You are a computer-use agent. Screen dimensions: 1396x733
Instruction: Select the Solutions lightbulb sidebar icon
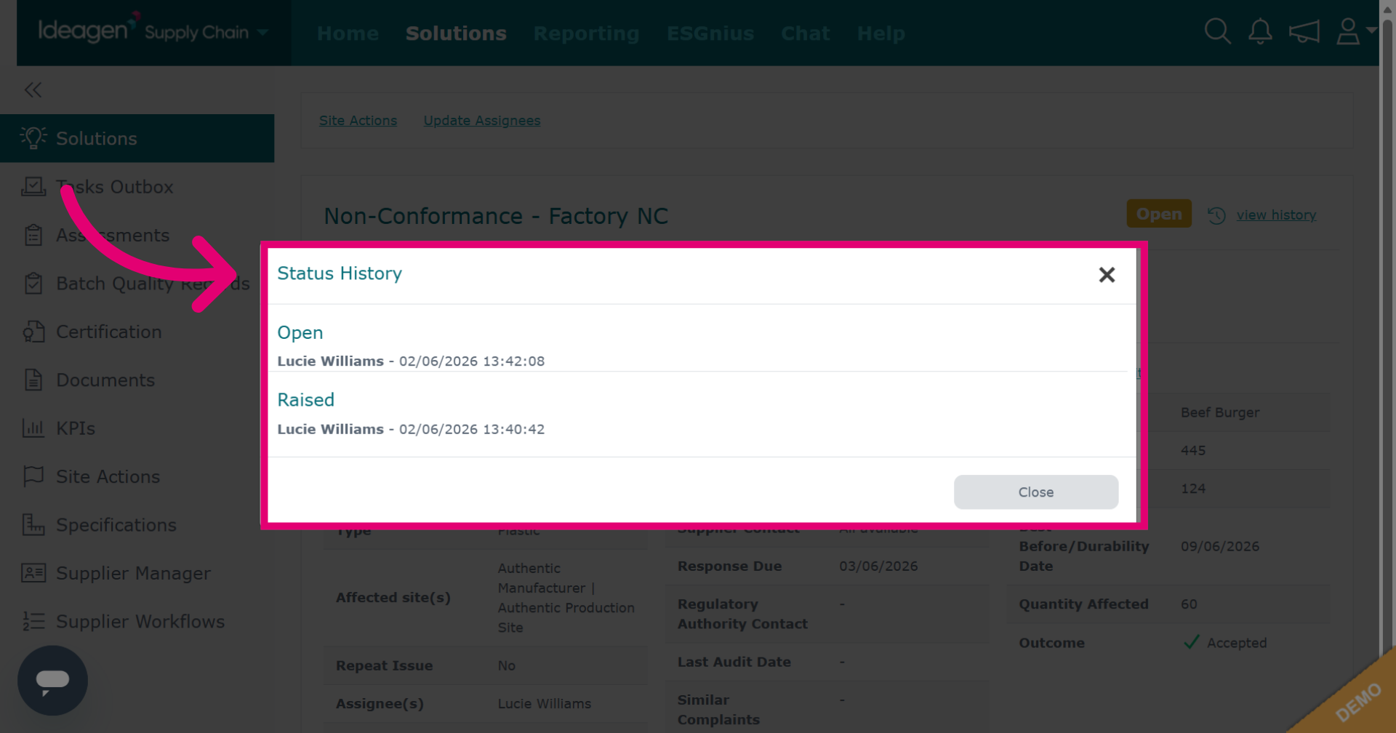click(33, 138)
